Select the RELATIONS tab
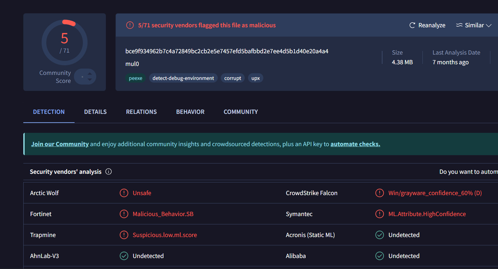The width and height of the screenshot is (498, 269). coord(141,112)
